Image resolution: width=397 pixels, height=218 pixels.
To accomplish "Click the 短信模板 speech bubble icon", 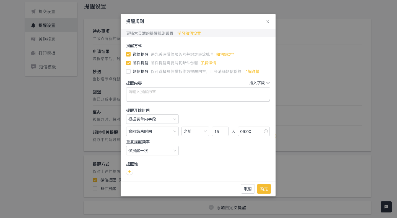I will (x=33, y=67).
